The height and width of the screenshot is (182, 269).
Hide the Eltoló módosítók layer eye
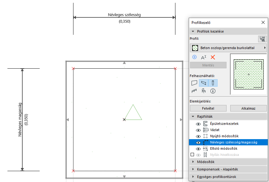click(x=198, y=149)
